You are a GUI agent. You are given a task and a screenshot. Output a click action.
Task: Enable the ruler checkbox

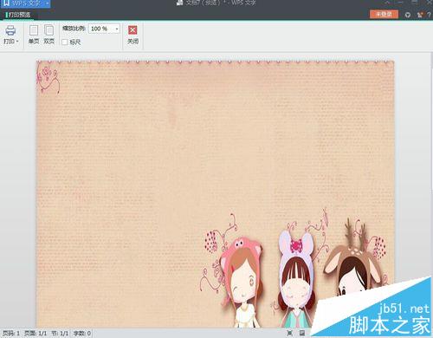[x=65, y=42]
